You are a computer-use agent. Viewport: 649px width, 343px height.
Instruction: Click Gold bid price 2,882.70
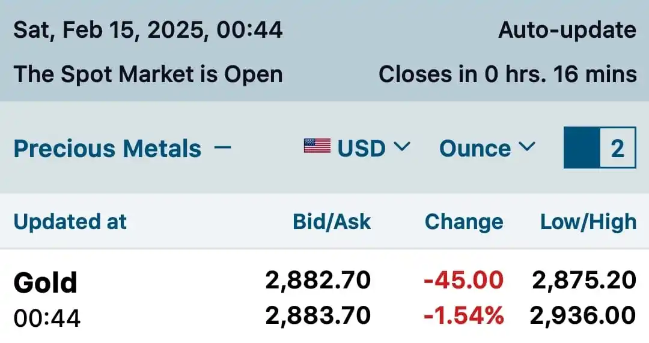tap(318, 280)
